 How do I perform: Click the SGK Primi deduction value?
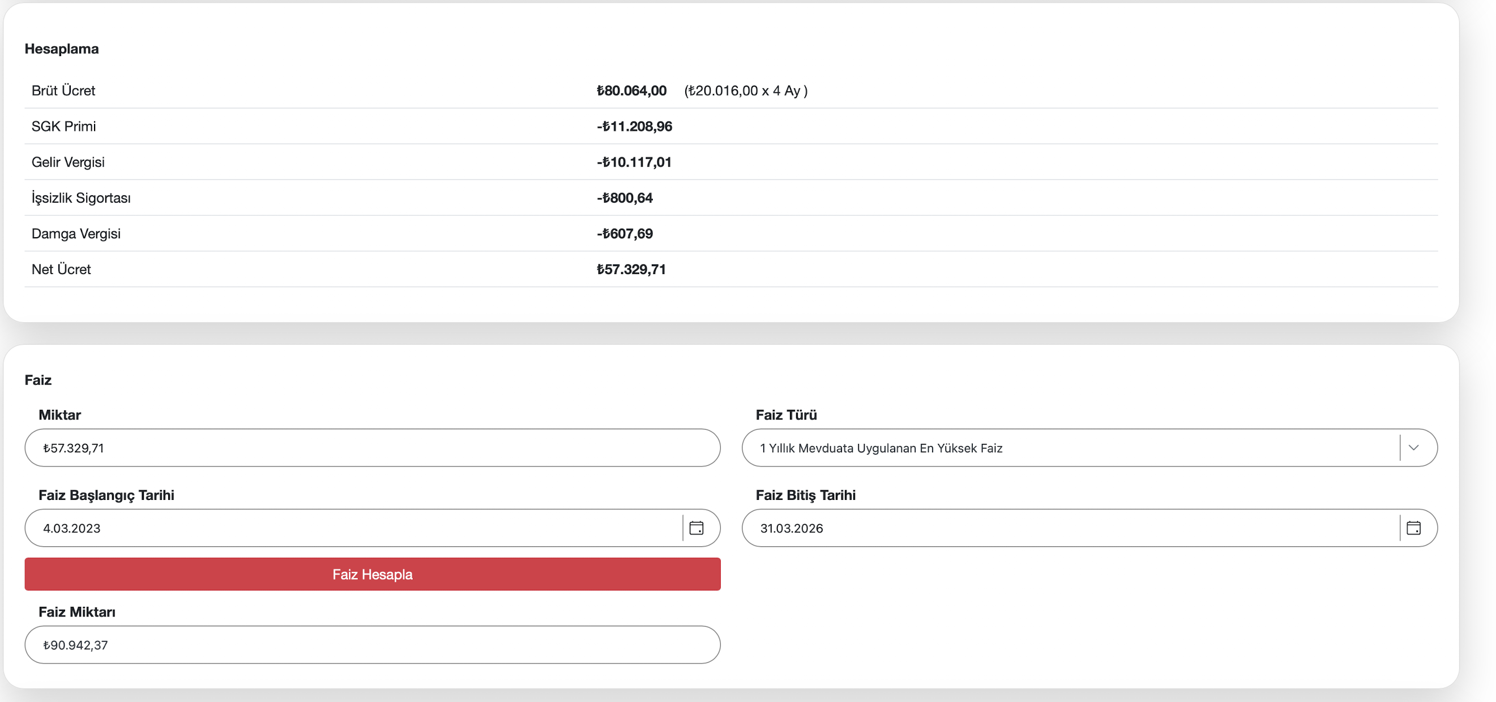[634, 127]
